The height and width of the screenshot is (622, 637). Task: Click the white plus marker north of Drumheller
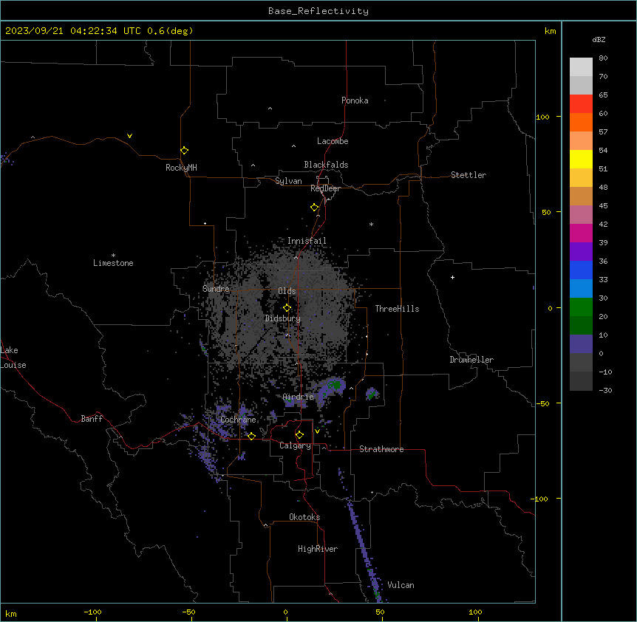point(452,277)
